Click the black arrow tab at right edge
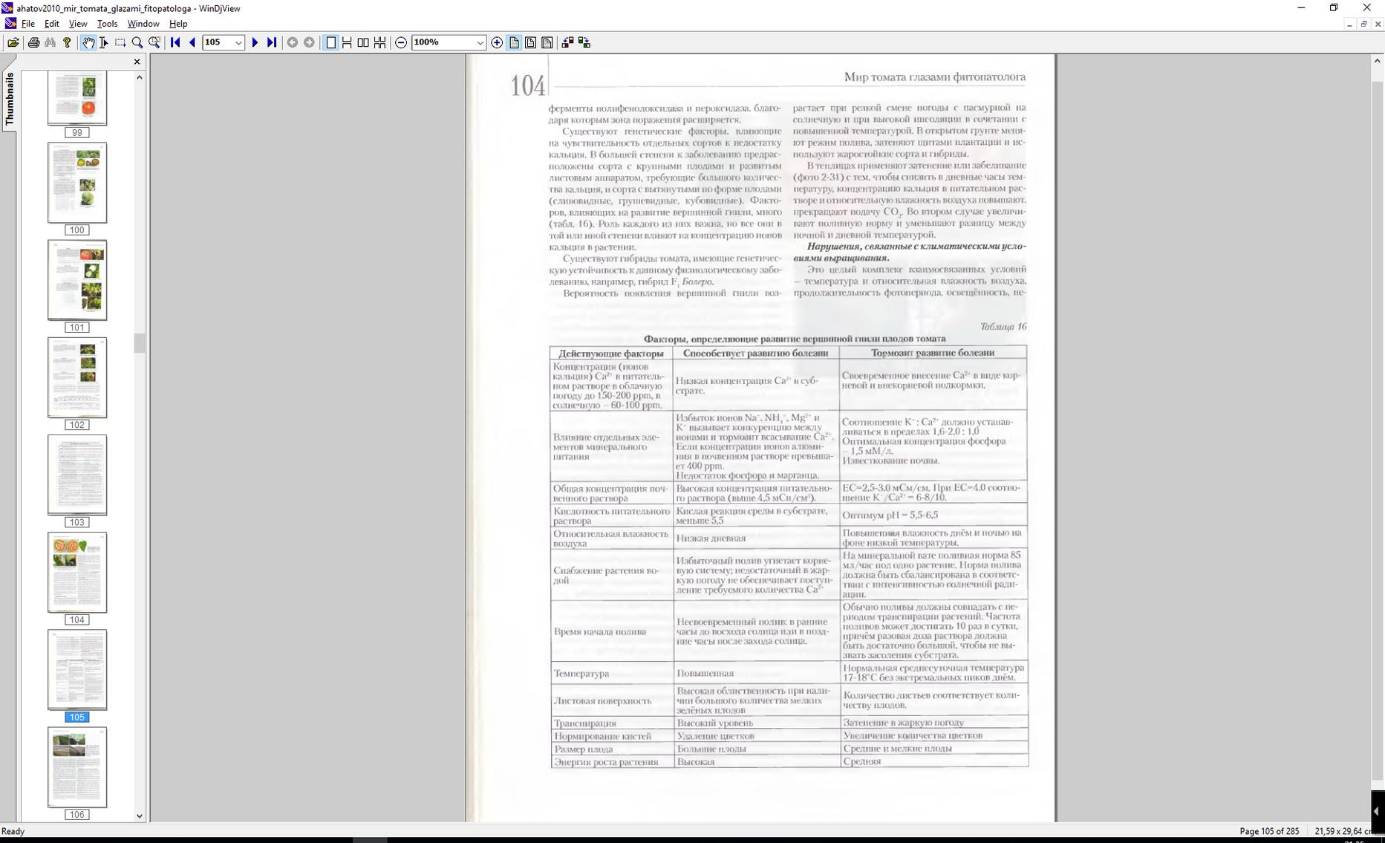The height and width of the screenshot is (843, 1385). click(1377, 812)
